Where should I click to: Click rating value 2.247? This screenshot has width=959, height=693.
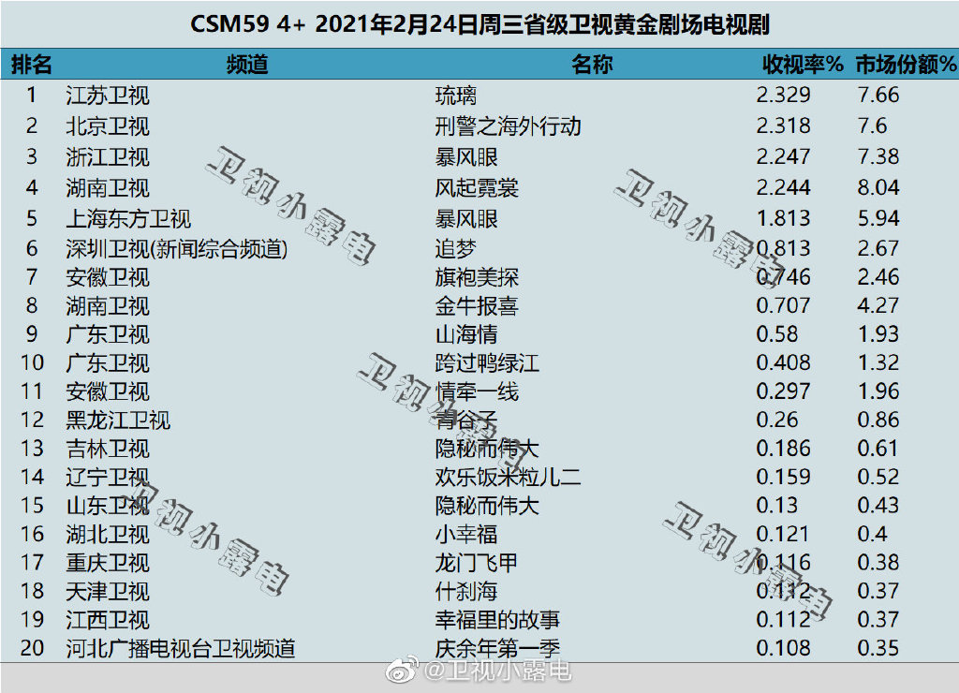tap(783, 156)
